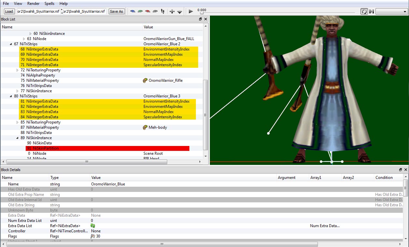Expand 72 NiTexturingProperty node
The width and height of the screenshot is (409, 247).
coord(18,70)
